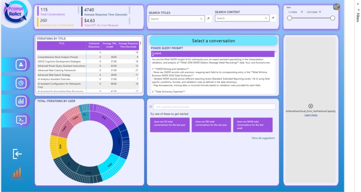Click the Frank segment in donut chart
Screen dimensions: 361x192
tap(64, 129)
